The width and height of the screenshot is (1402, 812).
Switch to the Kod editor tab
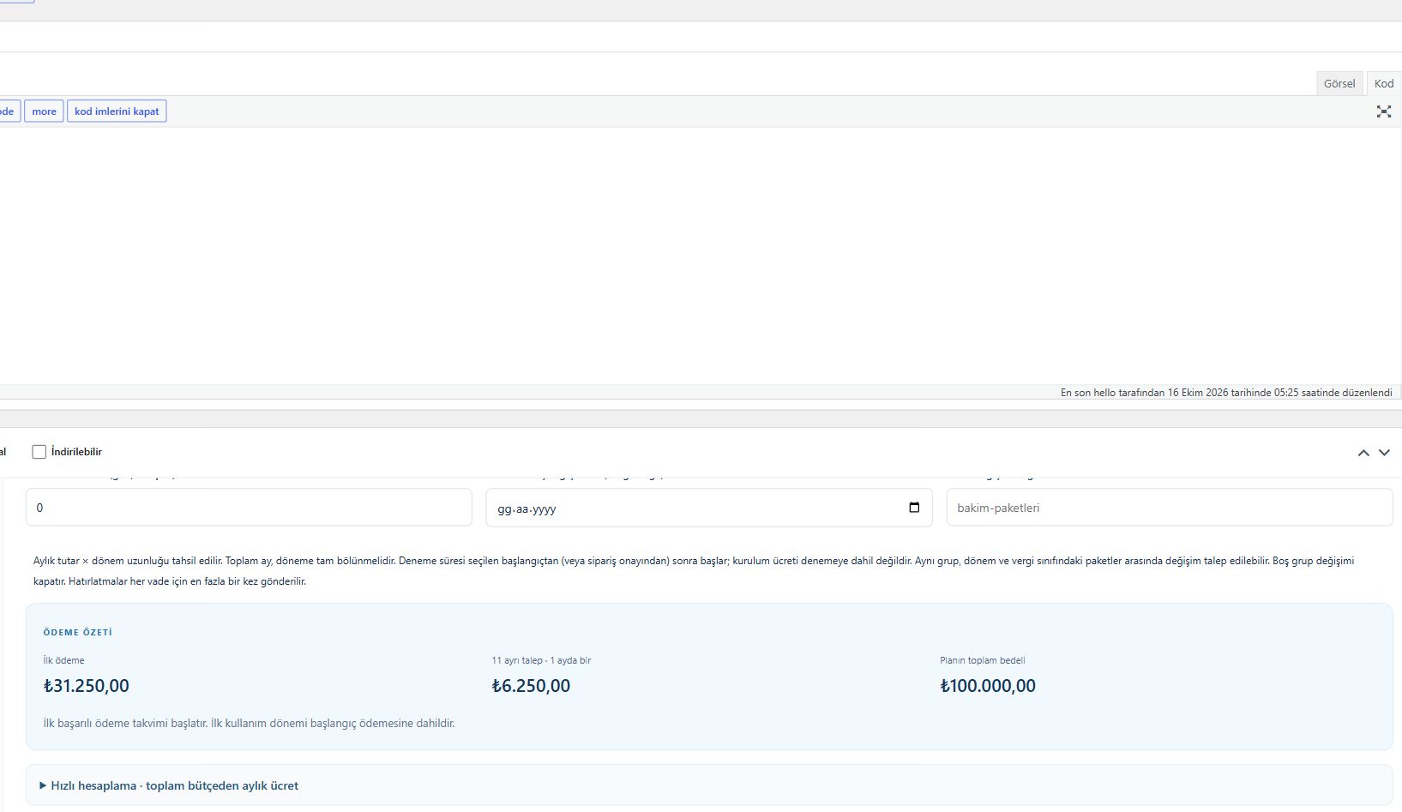[1383, 83]
